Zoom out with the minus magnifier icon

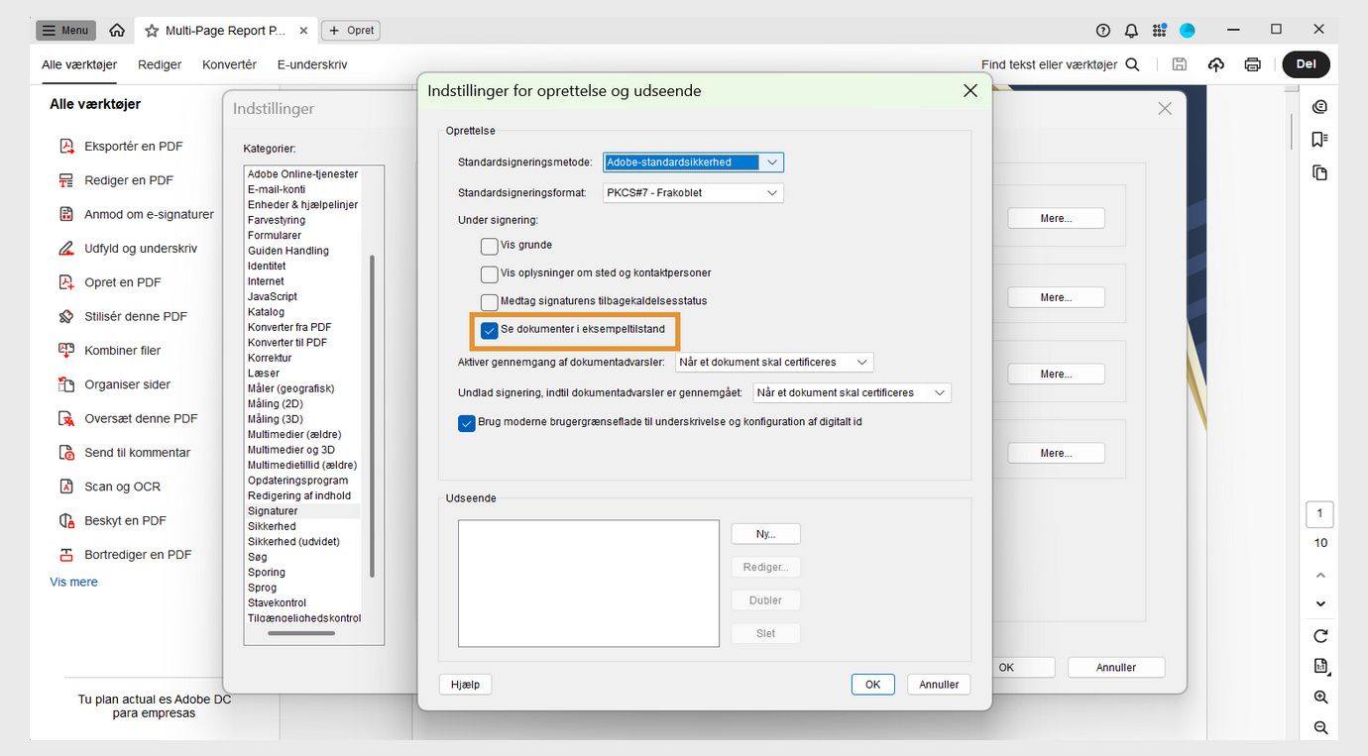(x=1320, y=728)
